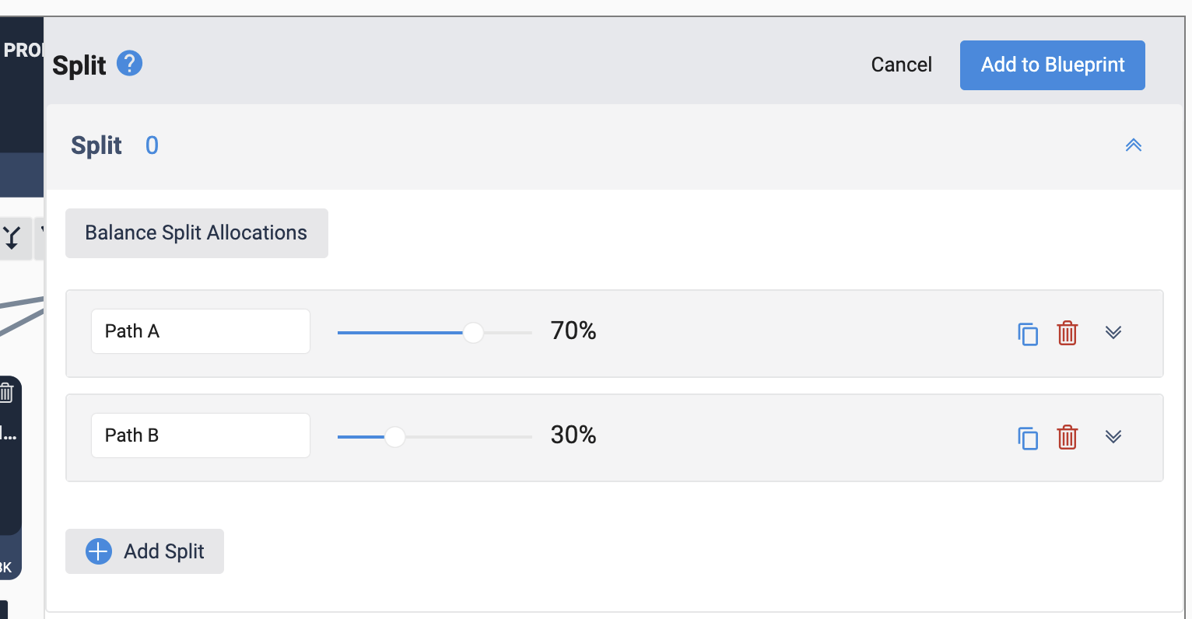Viewport: 1192px width, 619px height.
Task: Click the split arrow icon in left toolbar
Action: [12, 238]
